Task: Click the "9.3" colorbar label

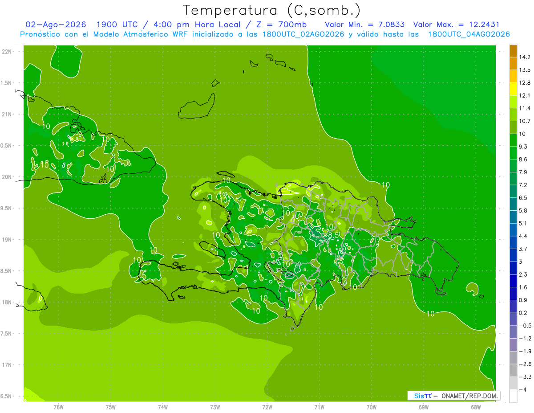Action: click(x=523, y=147)
